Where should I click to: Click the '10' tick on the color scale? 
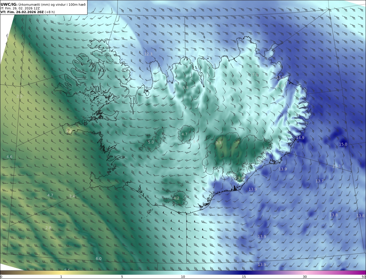coord(183,277)
